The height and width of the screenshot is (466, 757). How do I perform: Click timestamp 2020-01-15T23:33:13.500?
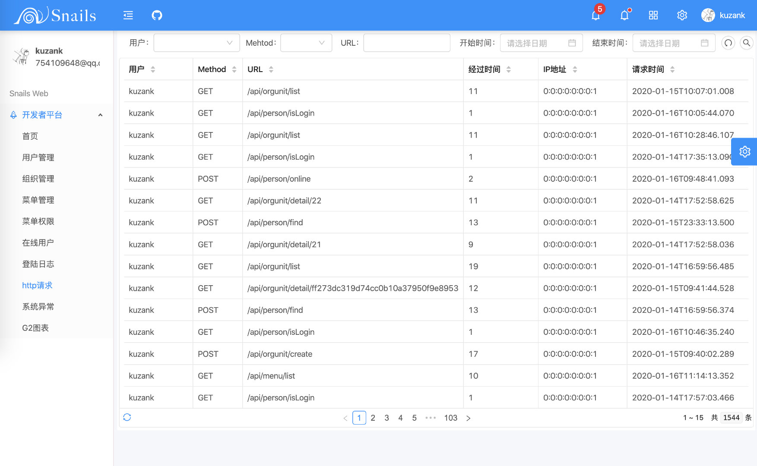(x=683, y=223)
